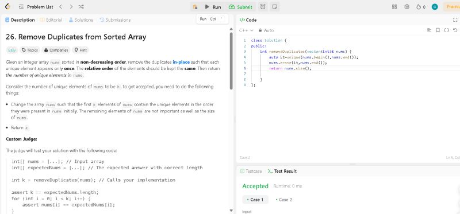Screen dimensions: 460x214
Task: Run the code with the Run button
Action: pos(213,7)
